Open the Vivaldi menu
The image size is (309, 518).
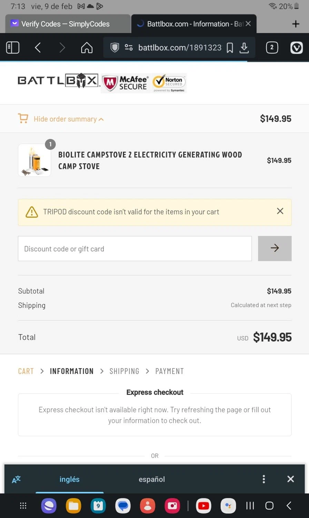pyautogui.click(x=296, y=48)
